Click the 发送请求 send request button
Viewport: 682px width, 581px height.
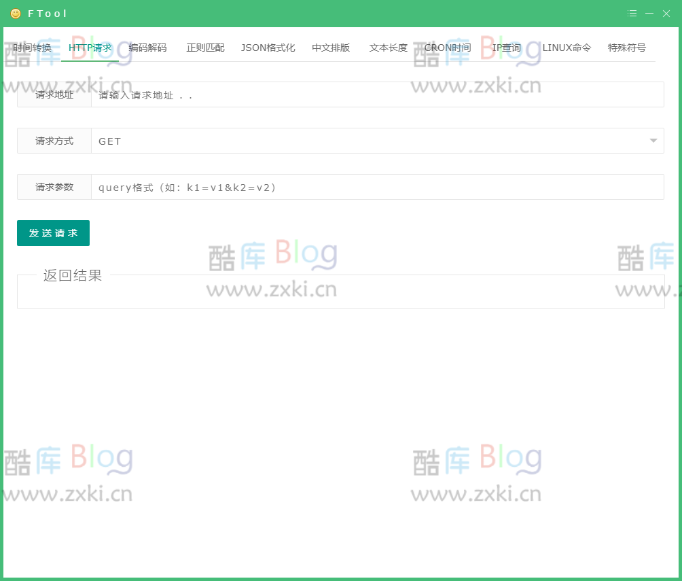(x=53, y=232)
